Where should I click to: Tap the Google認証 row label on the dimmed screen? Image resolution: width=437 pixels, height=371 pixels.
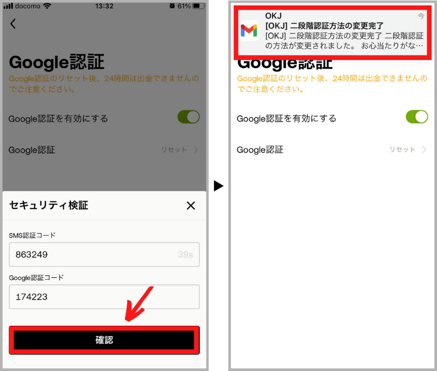coord(32,150)
